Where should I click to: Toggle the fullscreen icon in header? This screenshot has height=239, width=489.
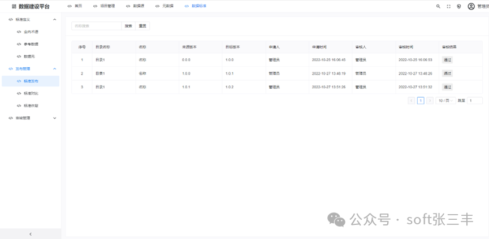tap(448, 6)
